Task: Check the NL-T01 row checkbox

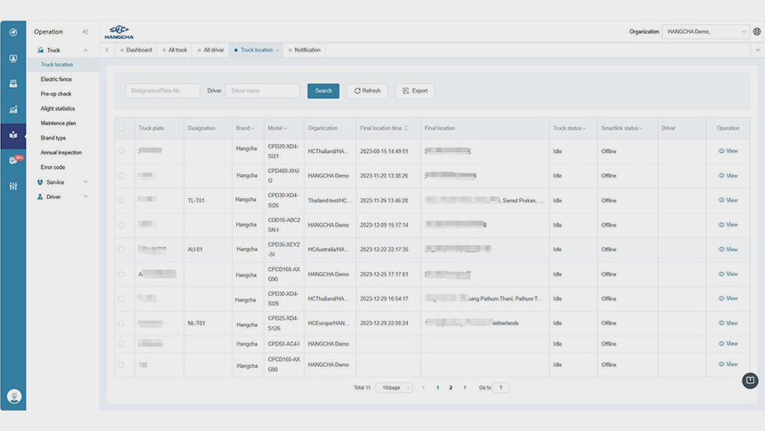Action: [121, 323]
